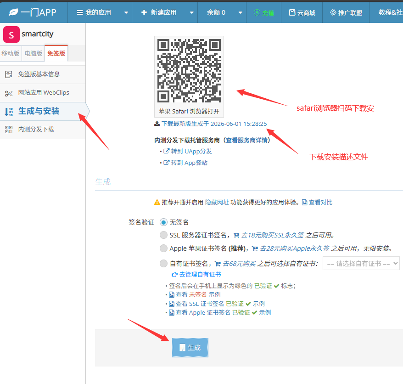Image resolution: width=403 pixels, height=384 pixels.
Task: Click the 云商城 menu label
Action: coord(306,12)
